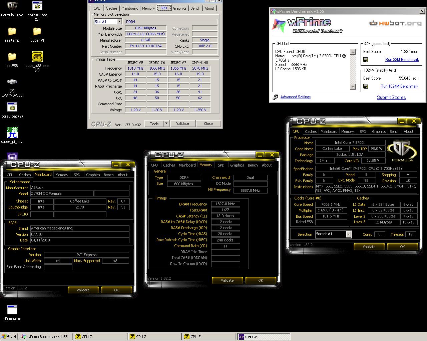The width and height of the screenshot is (427, 341).
Task: Click the Core Speed value 7006.1 MHz
Action: (331, 204)
